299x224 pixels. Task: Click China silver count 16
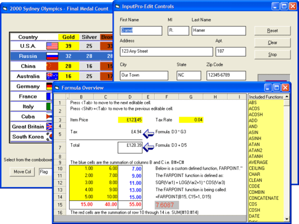click(89, 66)
